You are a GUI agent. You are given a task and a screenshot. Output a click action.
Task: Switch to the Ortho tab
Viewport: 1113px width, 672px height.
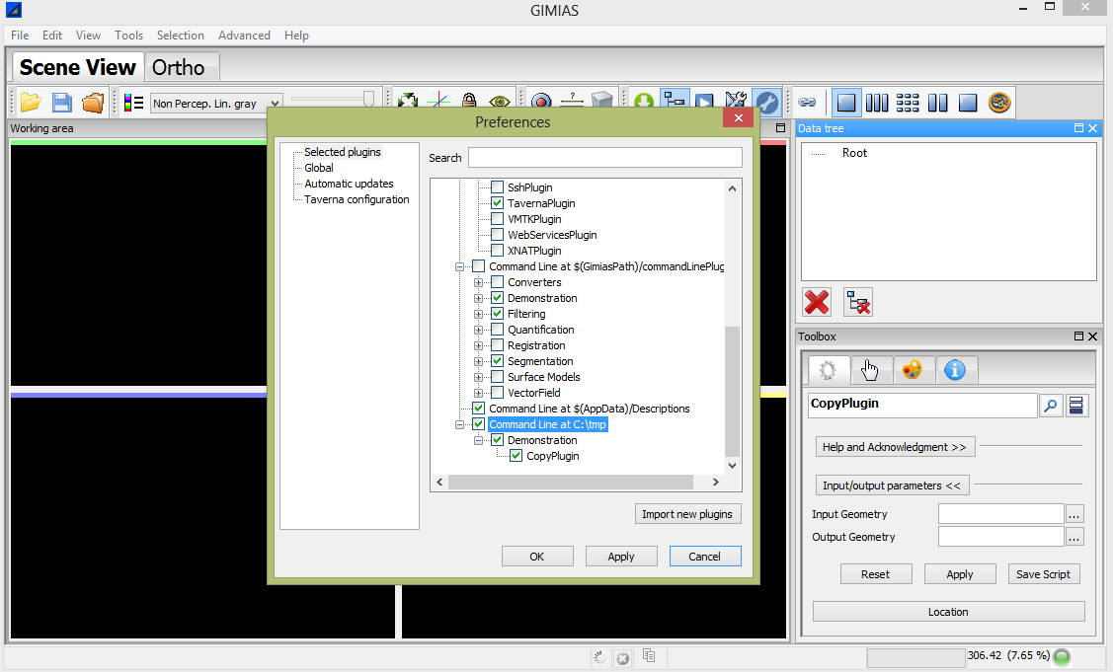181,67
